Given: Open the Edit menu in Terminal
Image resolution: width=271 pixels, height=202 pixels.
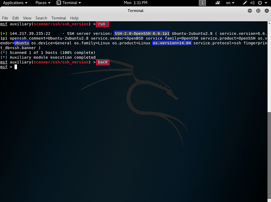Looking at the screenshot, I should pyautogui.click(x=15, y=18).
